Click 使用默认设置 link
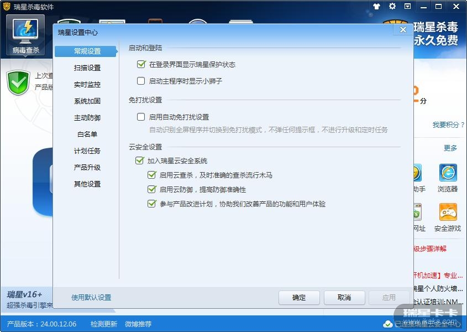The height and width of the screenshot is (332, 467). (91, 297)
